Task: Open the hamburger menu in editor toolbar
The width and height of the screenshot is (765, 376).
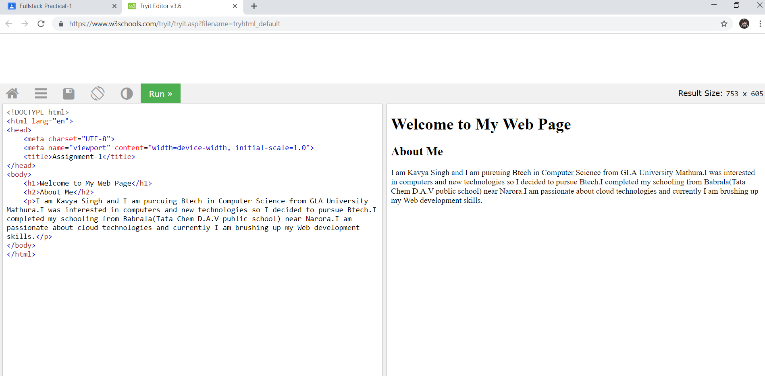Action: (x=41, y=94)
